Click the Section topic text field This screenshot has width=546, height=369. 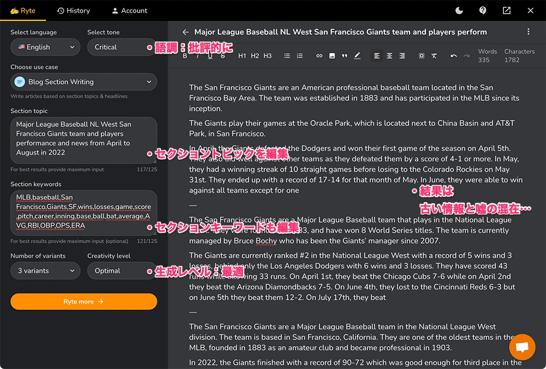tap(84, 140)
